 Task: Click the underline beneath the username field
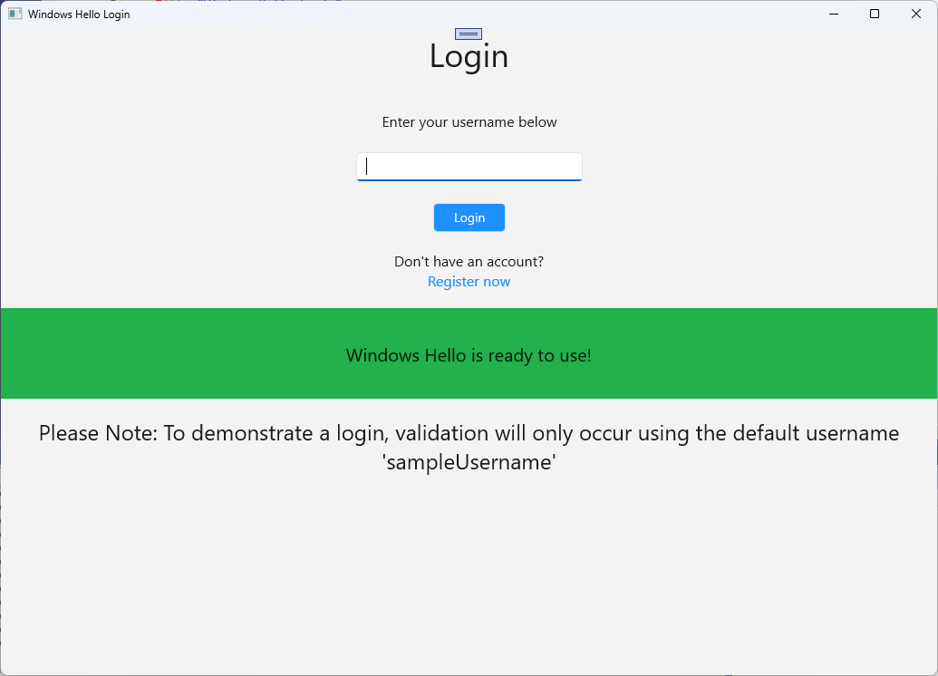click(x=469, y=180)
